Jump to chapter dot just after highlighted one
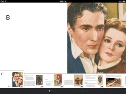This screenshot has width=126, height=94. pos(54,91)
